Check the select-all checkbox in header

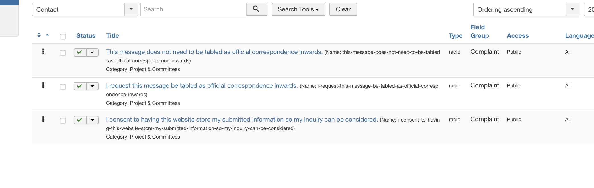point(63,36)
